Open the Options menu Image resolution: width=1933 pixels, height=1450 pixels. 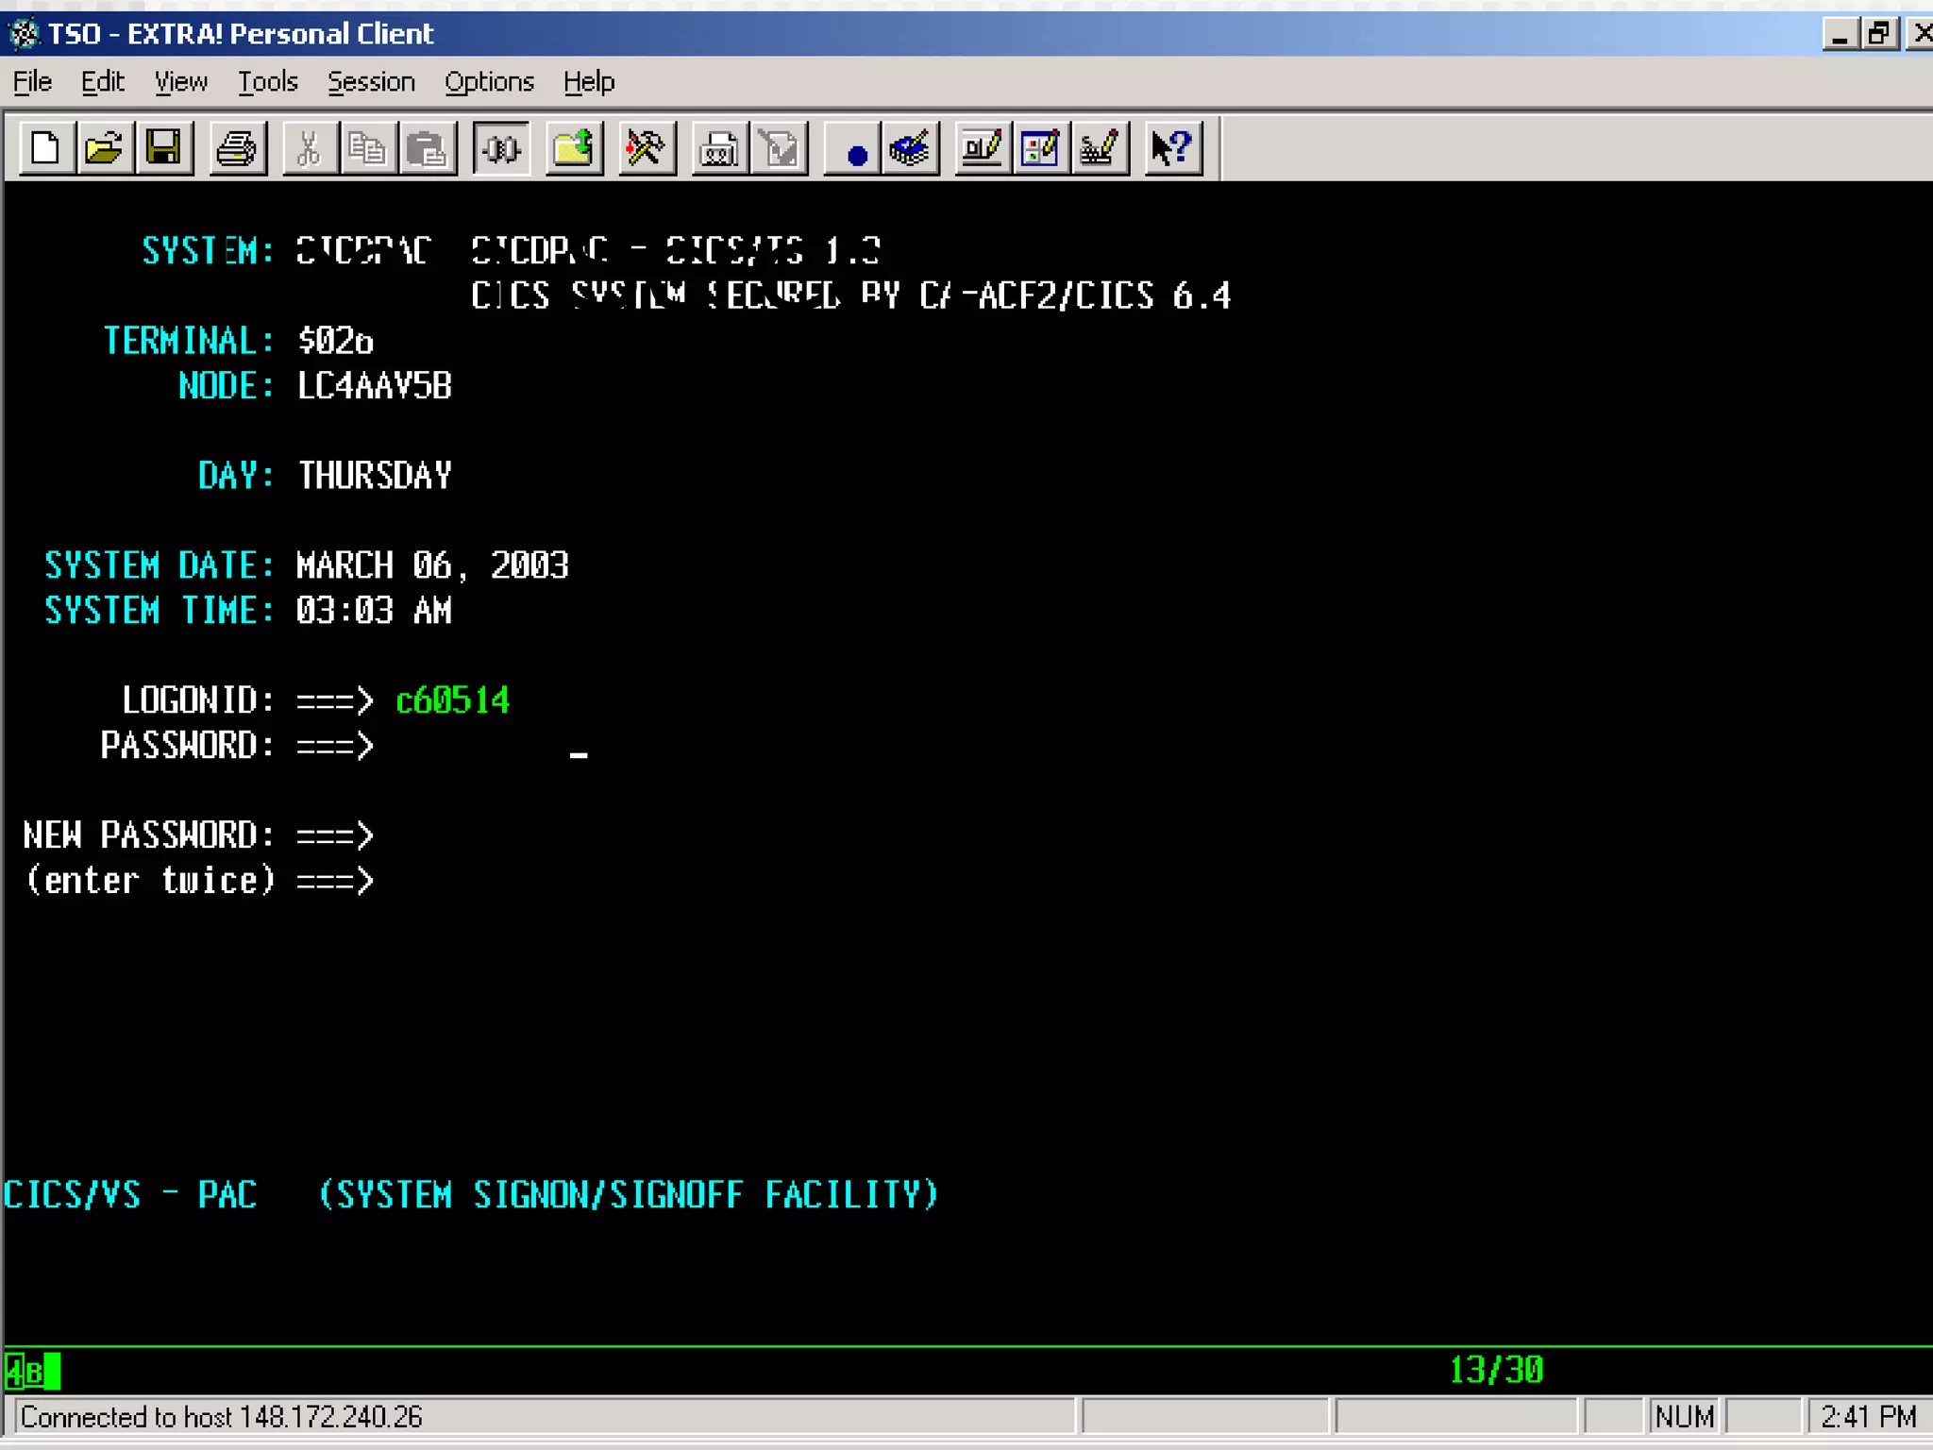coord(489,82)
